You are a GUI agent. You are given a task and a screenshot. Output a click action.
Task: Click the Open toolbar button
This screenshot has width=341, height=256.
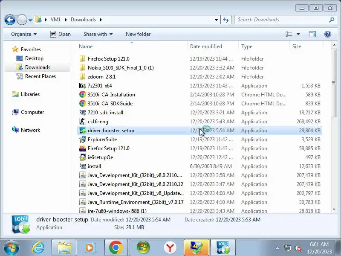(x=61, y=34)
